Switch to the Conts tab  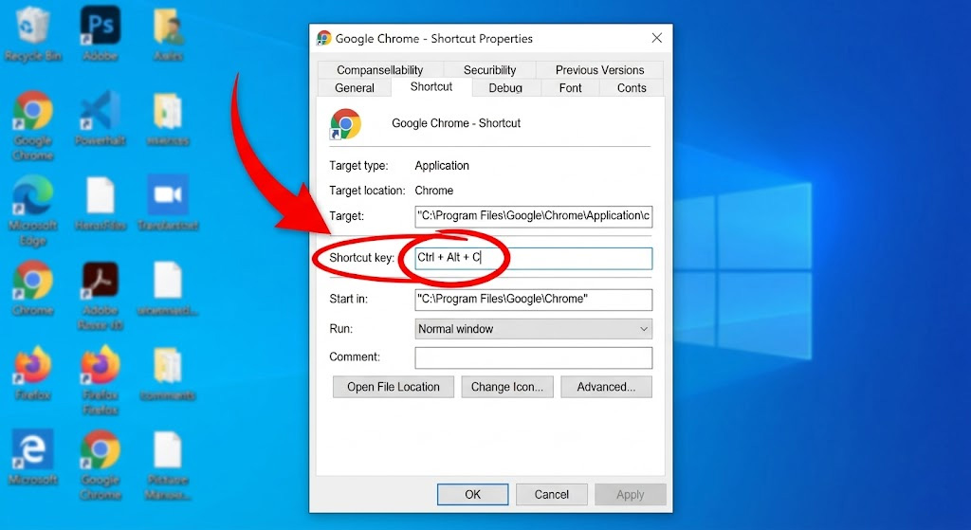point(632,88)
